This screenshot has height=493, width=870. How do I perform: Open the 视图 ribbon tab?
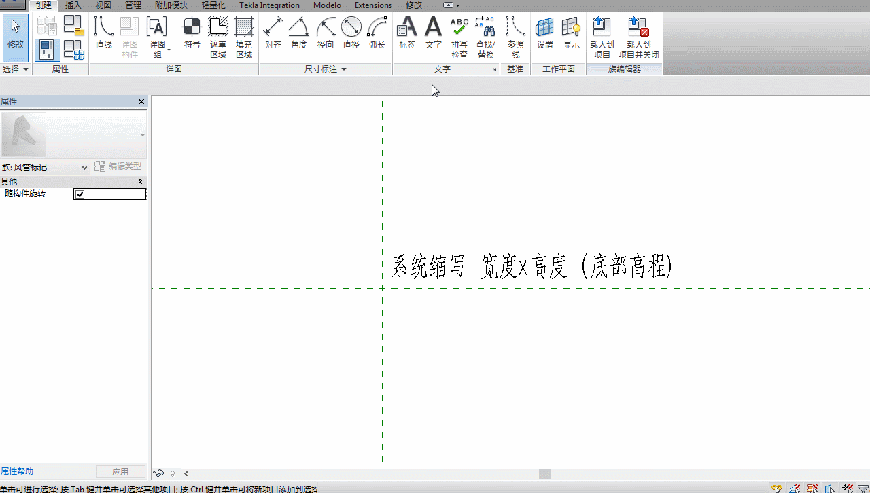click(x=103, y=5)
